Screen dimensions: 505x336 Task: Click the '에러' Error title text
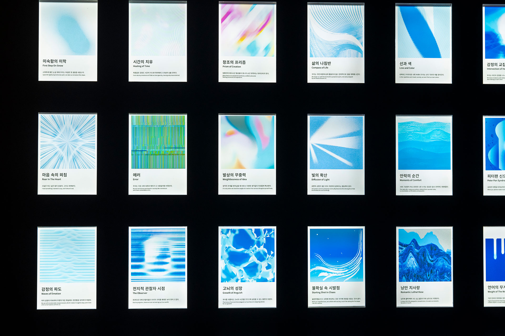137,175
